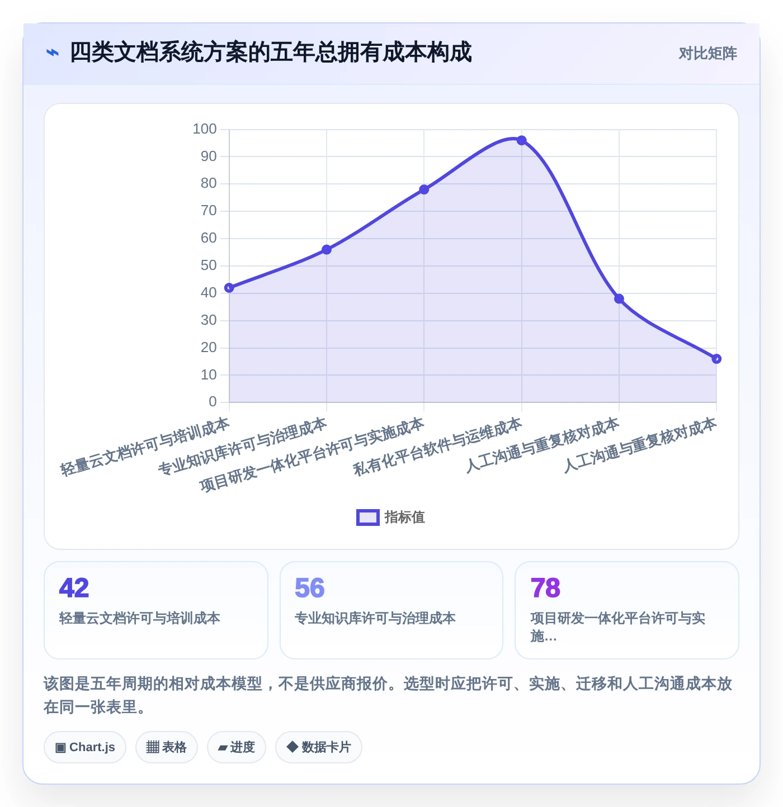Image resolution: width=783 pixels, height=807 pixels.
Task: Click the y-axis label 100
Action: pyautogui.click(x=205, y=129)
